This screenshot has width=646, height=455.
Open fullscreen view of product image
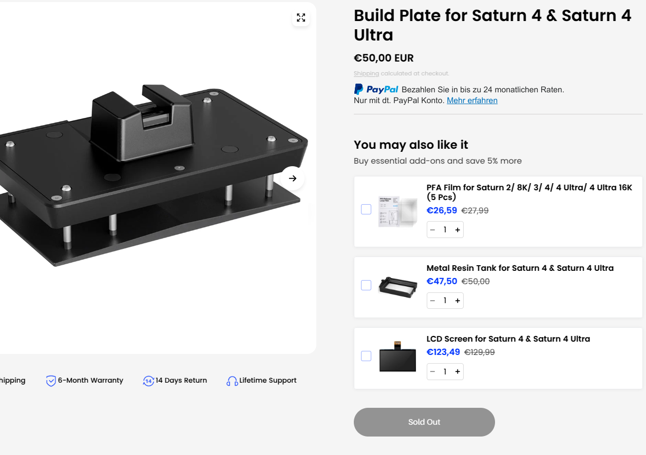click(301, 18)
